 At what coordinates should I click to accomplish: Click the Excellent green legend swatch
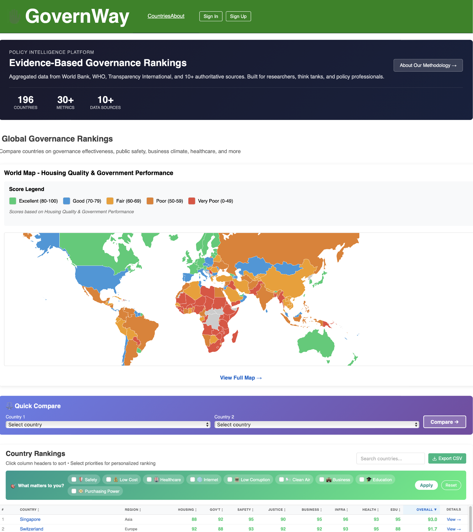click(x=12, y=201)
